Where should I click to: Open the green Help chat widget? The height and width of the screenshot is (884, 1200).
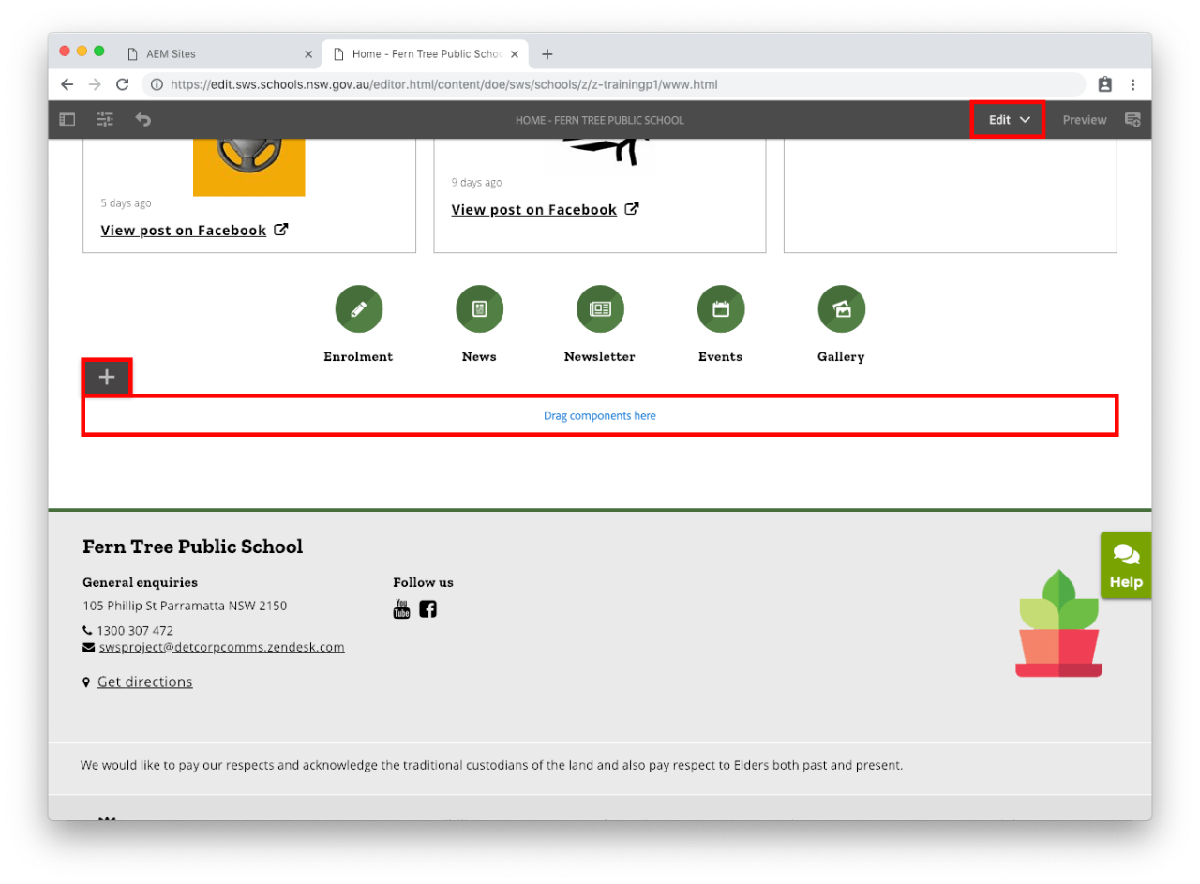pos(1126,565)
